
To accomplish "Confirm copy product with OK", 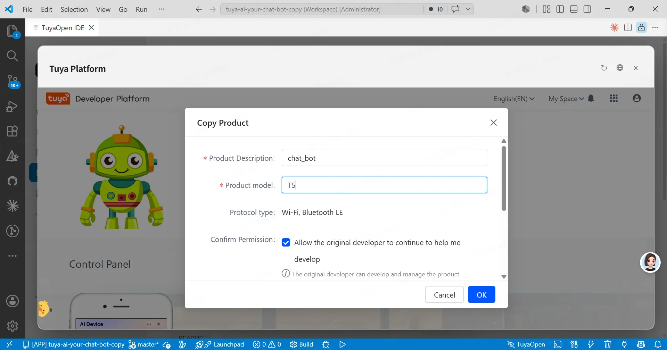I will click(x=481, y=295).
